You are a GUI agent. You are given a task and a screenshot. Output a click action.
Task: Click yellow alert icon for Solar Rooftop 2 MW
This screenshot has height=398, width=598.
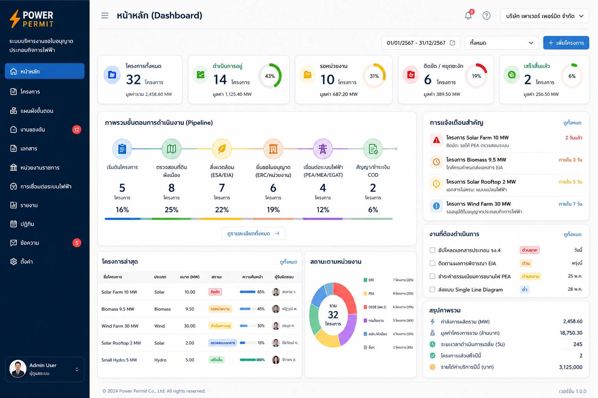436,184
